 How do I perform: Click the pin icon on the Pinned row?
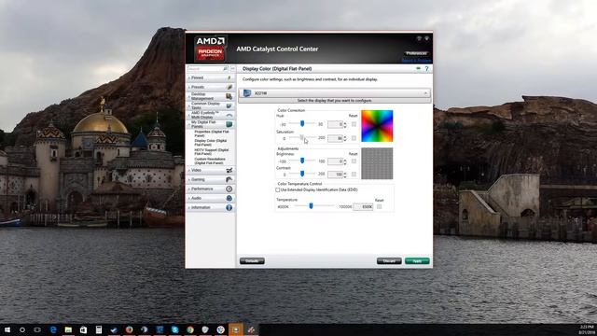point(229,77)
